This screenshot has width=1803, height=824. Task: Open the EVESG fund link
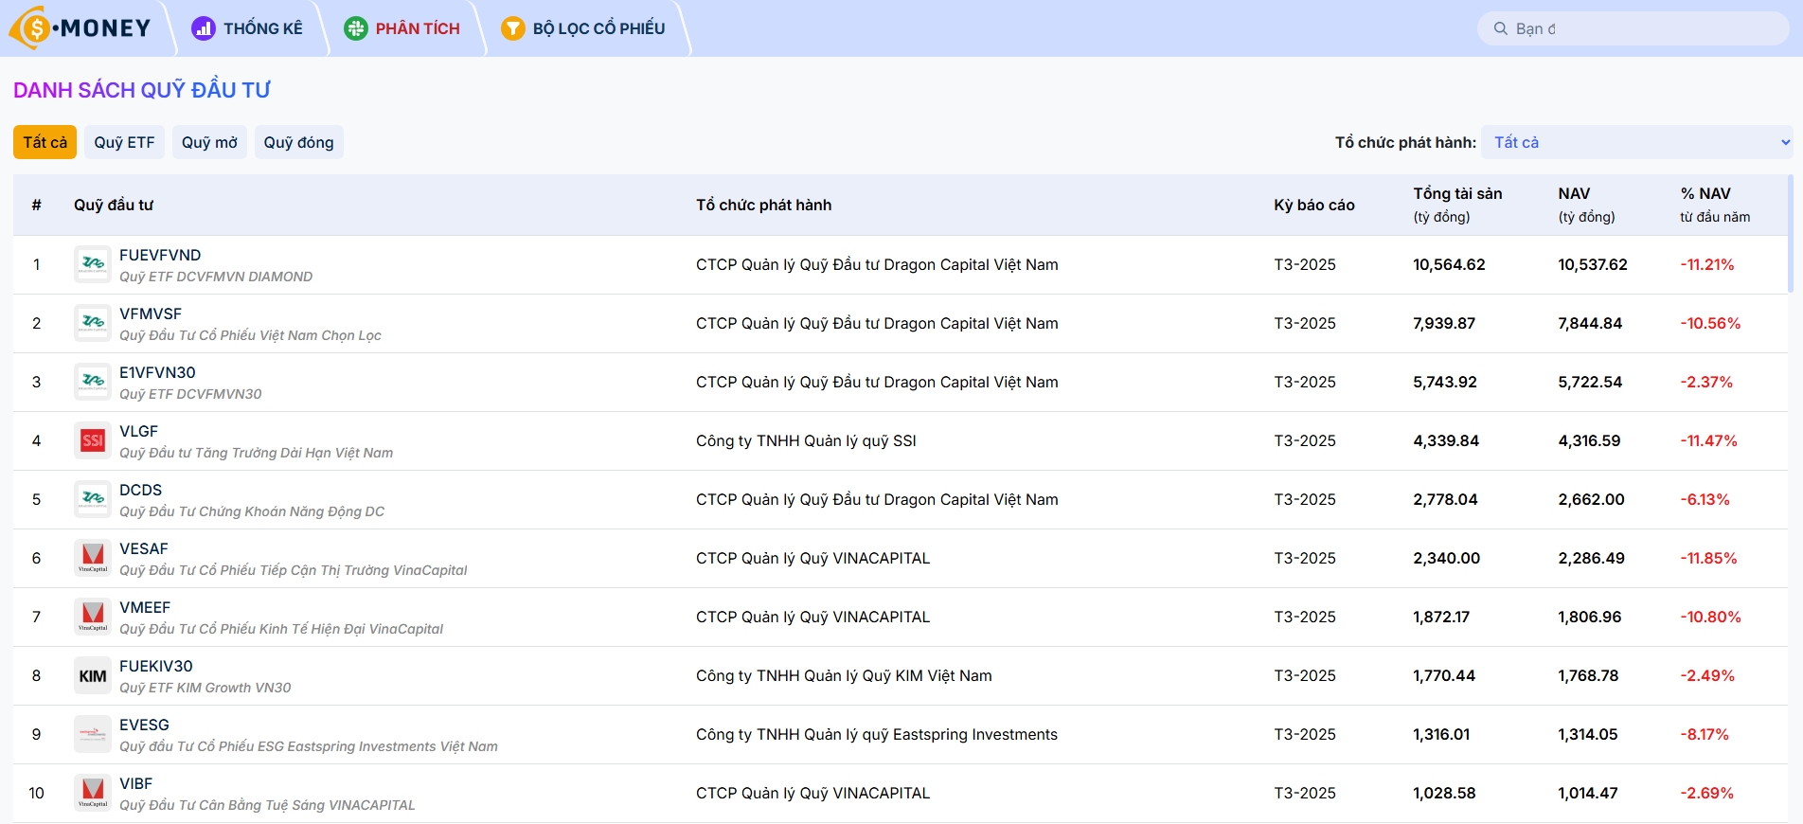pos(144,725)
